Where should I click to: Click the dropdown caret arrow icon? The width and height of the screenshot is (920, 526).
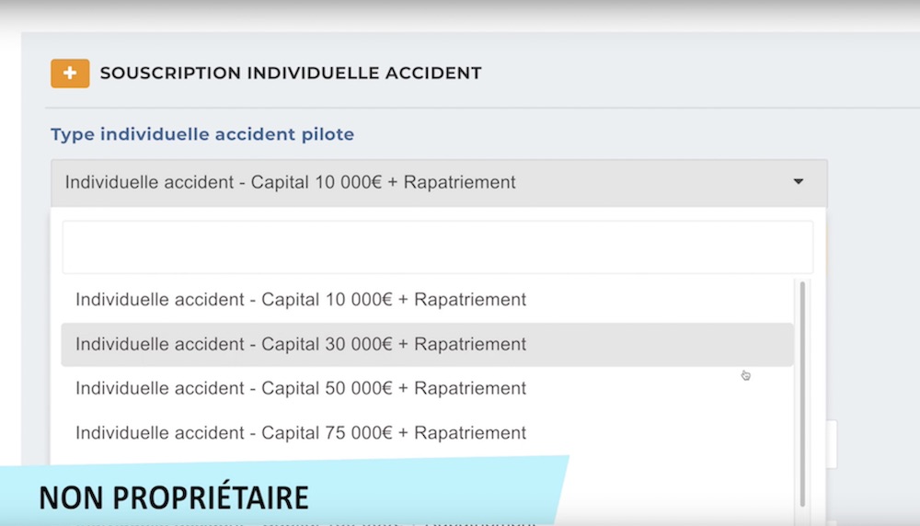[x=798, y=182]
